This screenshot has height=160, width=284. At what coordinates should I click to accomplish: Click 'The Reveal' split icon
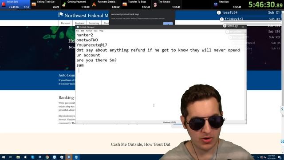(155, 4)
